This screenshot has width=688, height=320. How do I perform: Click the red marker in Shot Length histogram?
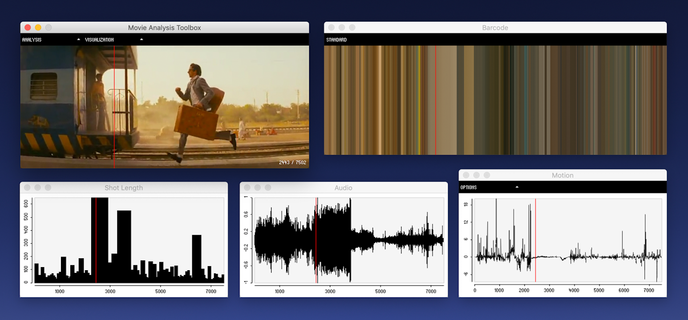coord(96,240)
